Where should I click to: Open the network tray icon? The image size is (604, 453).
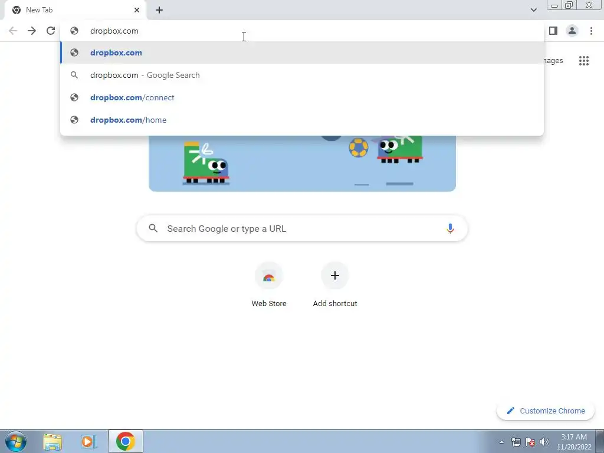[x=516, y=442]
